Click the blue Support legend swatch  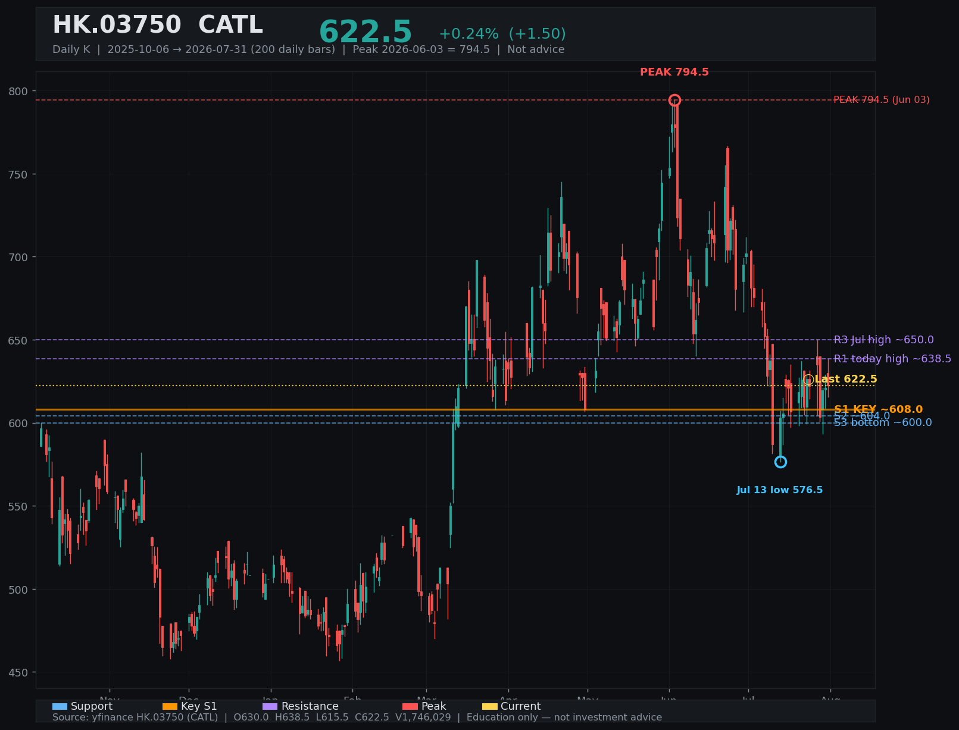(60, 707)
